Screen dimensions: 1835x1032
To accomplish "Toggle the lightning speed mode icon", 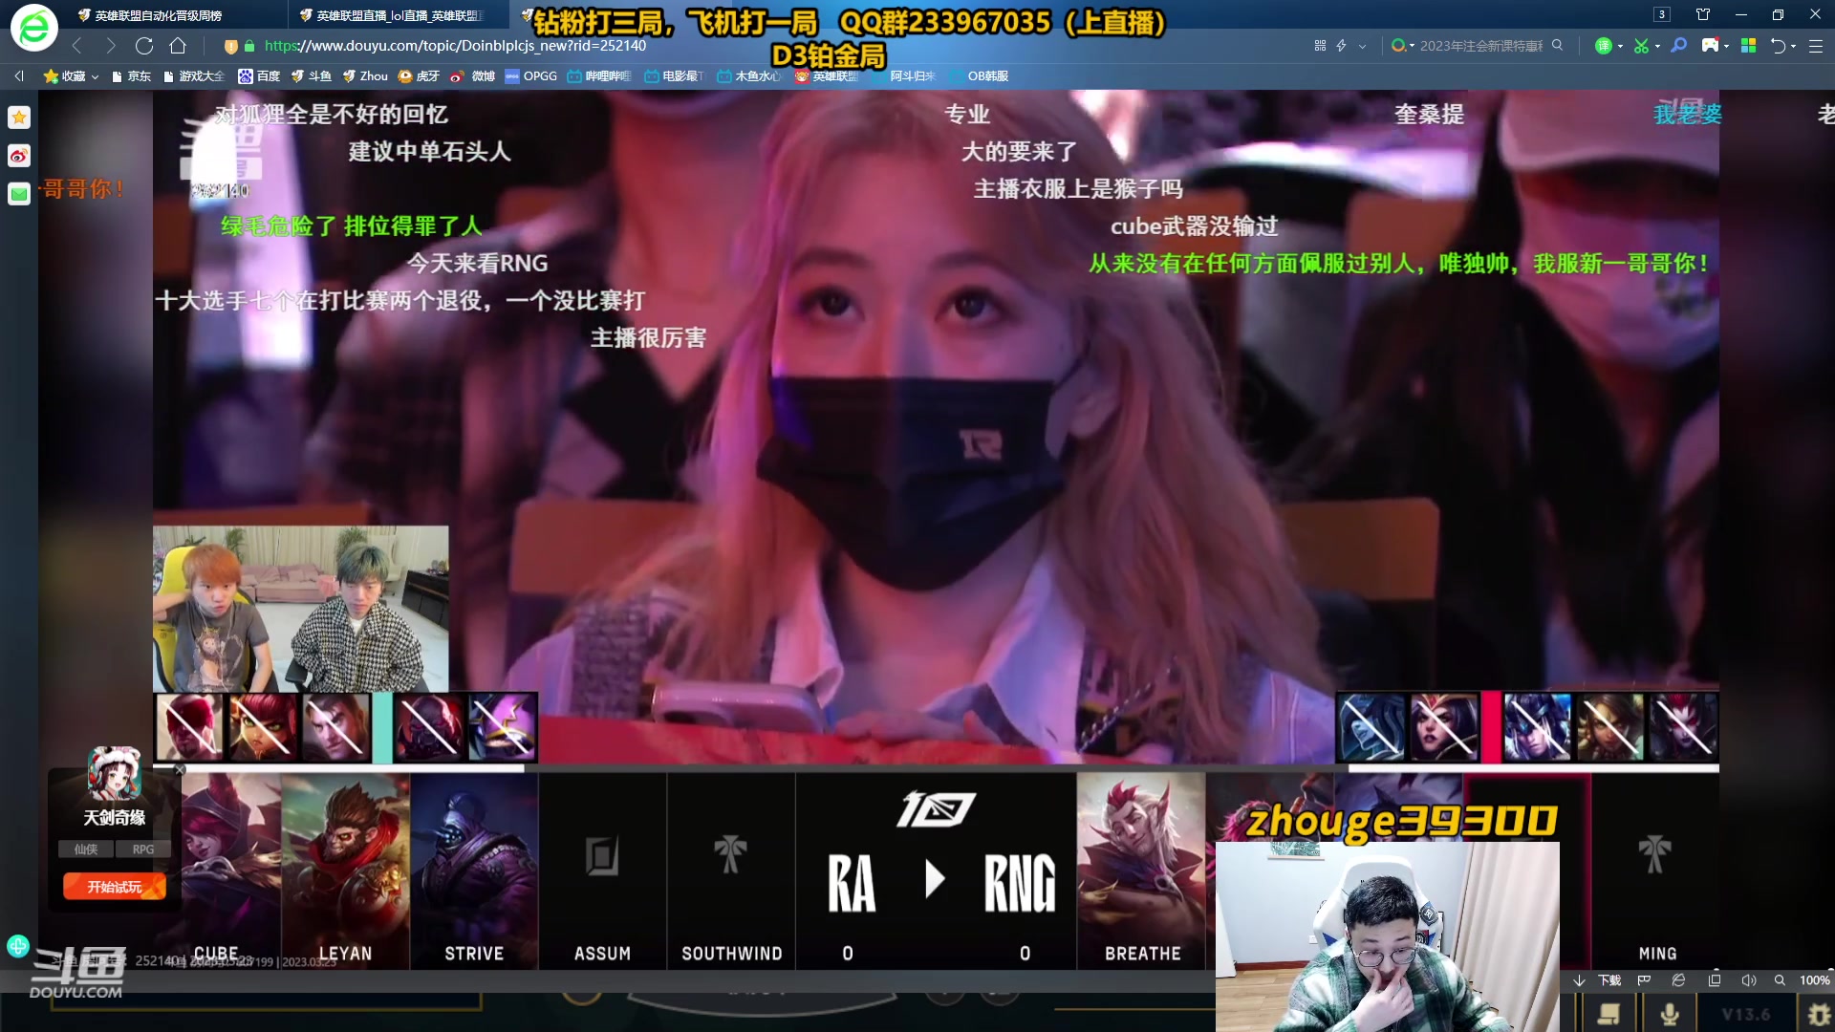I will pyautogui.click(x=1341, y=46).
